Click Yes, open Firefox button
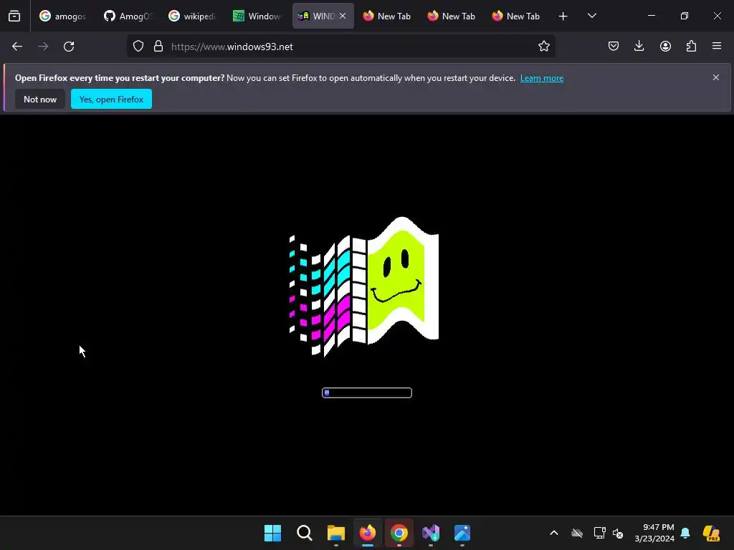This screenshot has width=734, height=550. point(111,99)
